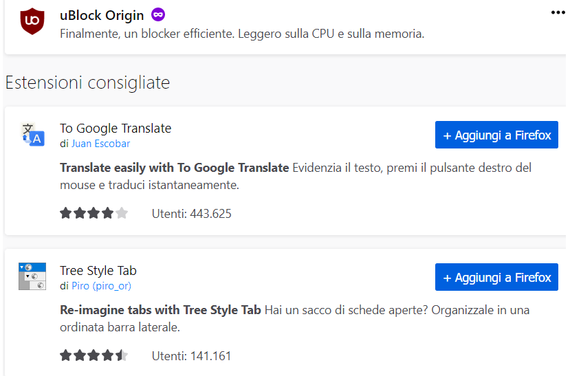Click the To Google Translate title
570x376 pixels.
[116, 129]
